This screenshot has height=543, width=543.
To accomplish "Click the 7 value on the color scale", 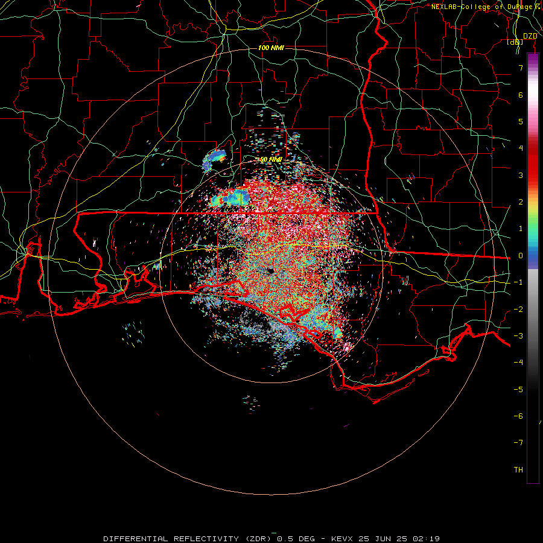I will 521,68.
